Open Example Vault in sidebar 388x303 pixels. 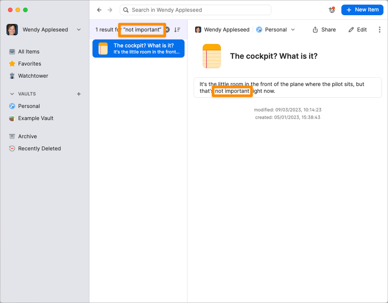coord(36,118)
